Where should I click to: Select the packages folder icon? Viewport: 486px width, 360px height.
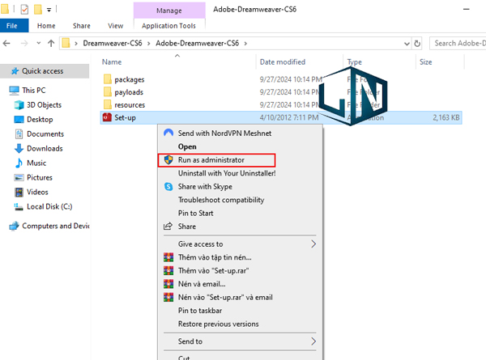point(108,79)
